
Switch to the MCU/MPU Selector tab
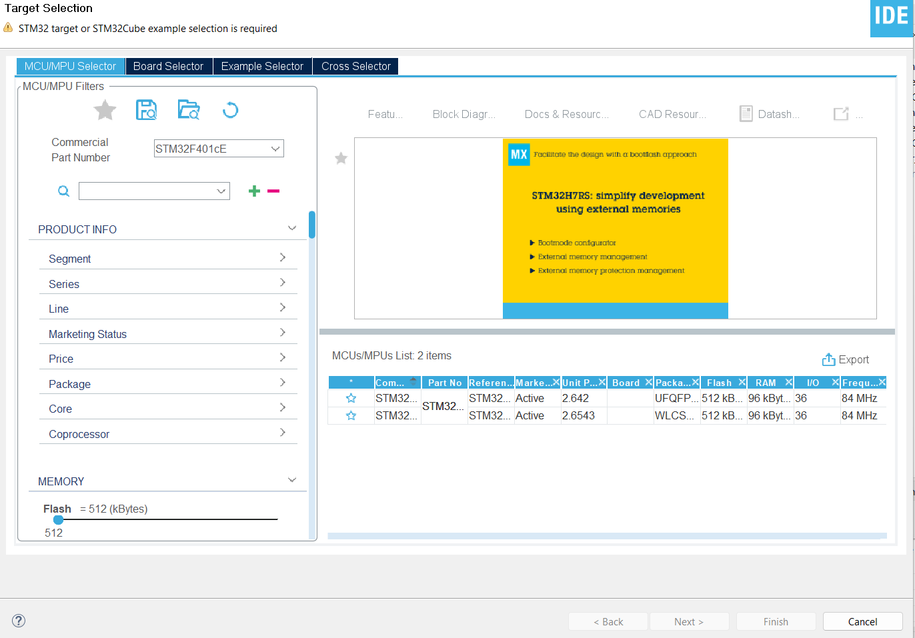(70, 66)
